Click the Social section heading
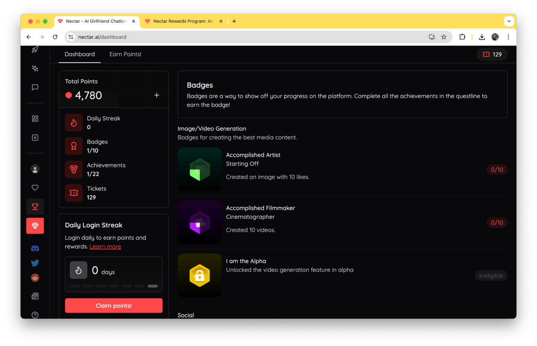 (186, 315)
